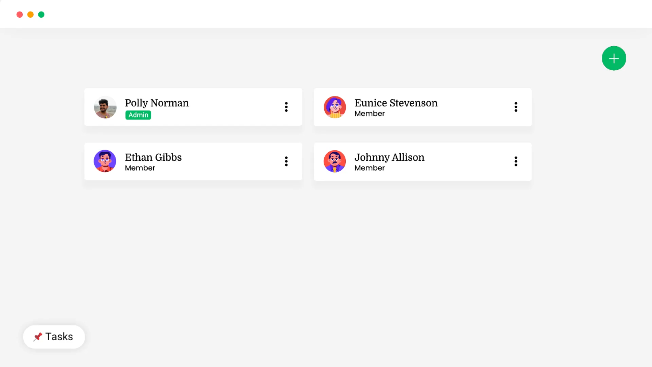Click the orange window minimize dot
Screen dimensions: 652x367
31,15
